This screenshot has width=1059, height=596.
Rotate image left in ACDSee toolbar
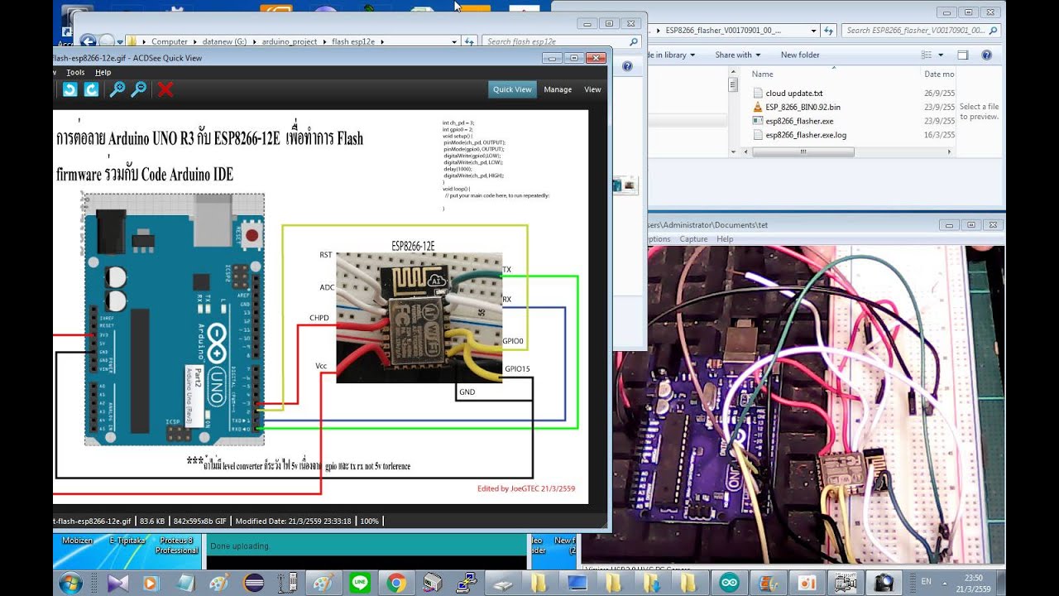pyautogui.click(x=70, y=89)
